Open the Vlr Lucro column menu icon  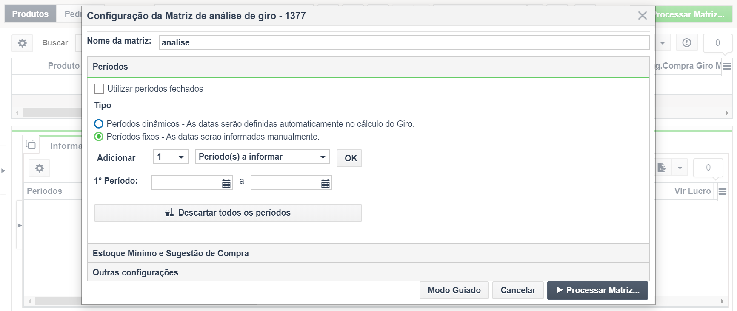[x=722, y=191]
